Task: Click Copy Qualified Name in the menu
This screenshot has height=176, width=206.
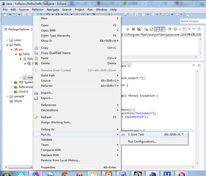Action: click(x=77, y=53)
